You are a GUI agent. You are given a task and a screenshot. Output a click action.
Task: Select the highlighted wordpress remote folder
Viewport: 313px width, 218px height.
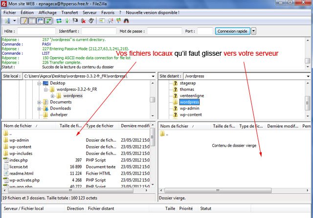coord(189,102)
